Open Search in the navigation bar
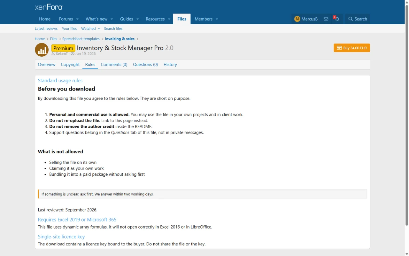Screen dimensions: 409x256 click(358, 19)
